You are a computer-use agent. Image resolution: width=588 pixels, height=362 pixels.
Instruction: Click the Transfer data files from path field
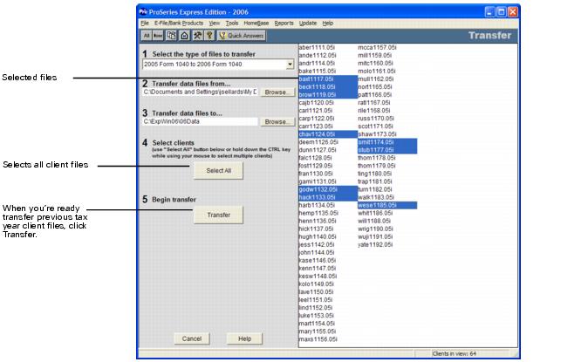point(200,92)
